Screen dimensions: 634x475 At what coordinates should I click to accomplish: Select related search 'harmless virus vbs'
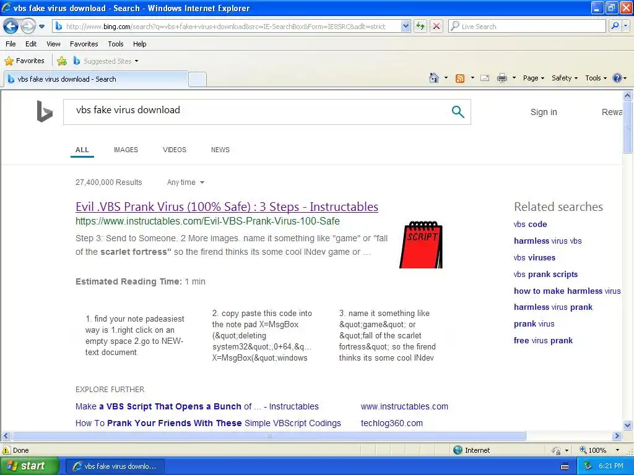[x=548, y=241]
